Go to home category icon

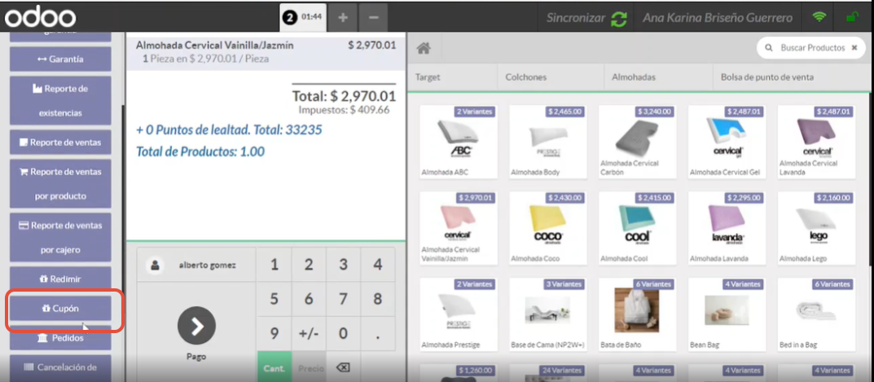(424, 49)
